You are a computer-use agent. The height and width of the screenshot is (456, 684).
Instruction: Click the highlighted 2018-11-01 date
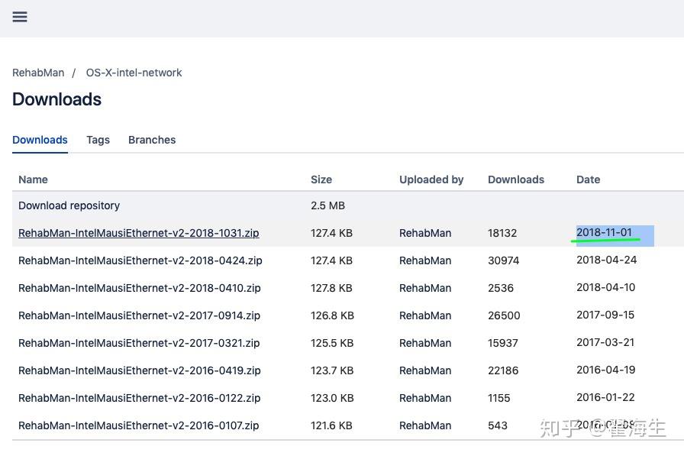pyautogui.click(x=604, y=233)
